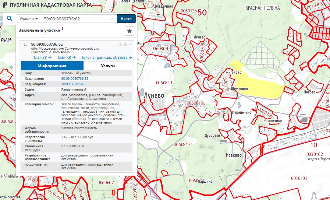Click the Лунево settlement label on map
The image size is (330, 200).
(x=154, y=95)
